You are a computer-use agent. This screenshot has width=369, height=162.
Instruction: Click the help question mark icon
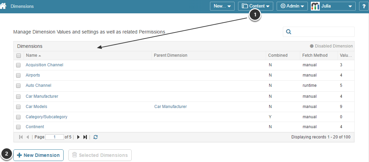(x=364, y=6)
